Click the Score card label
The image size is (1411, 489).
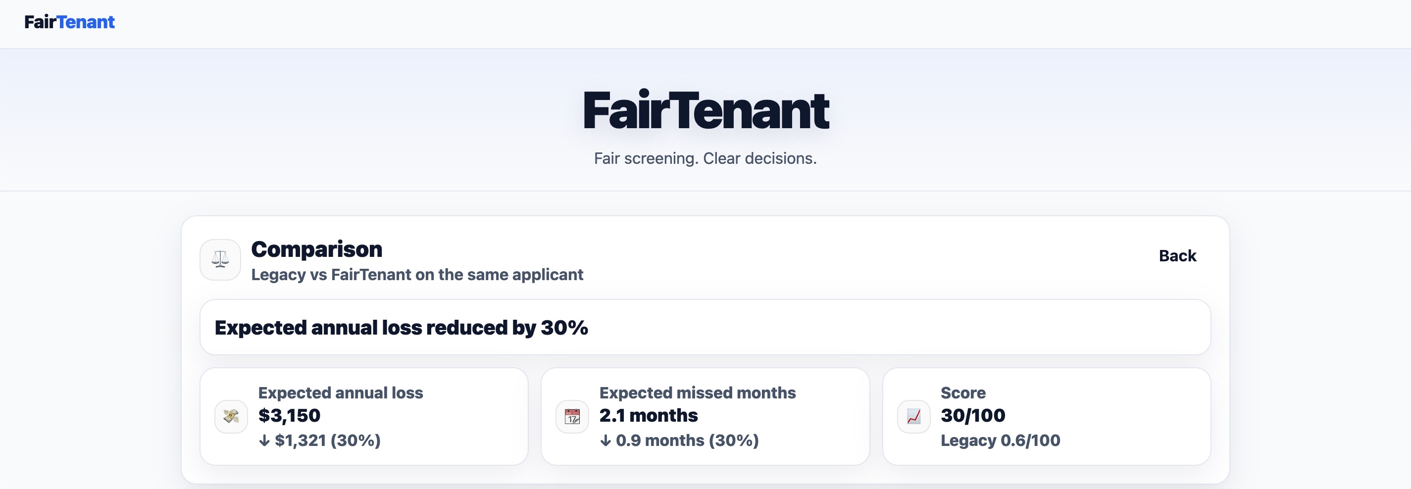tap(963, 392)
